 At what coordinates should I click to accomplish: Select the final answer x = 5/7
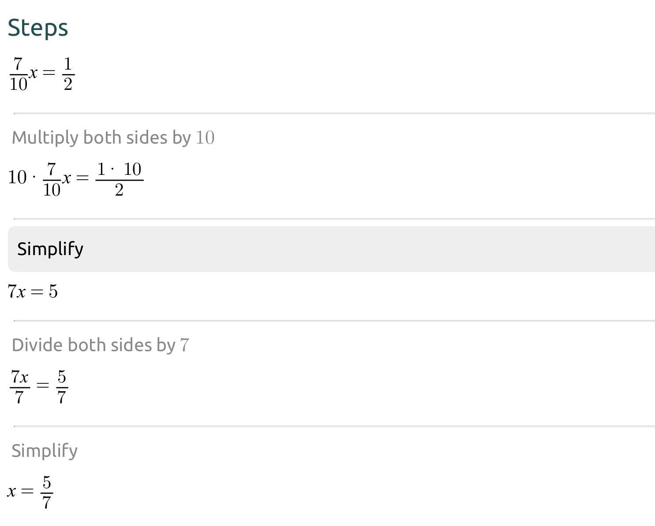30,491
